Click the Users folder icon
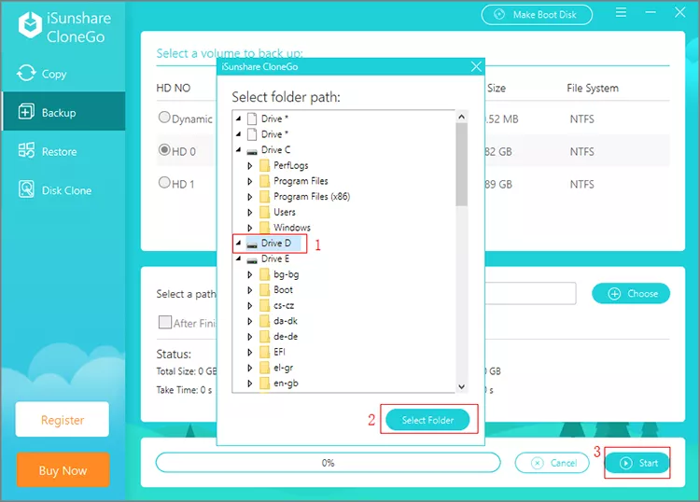 pos(265,212)
